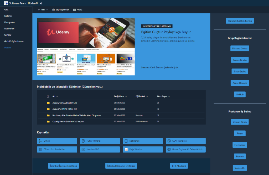Open Eğitimler in the left navigation
This screenshot has width=269, height=175.
(8, 16)
